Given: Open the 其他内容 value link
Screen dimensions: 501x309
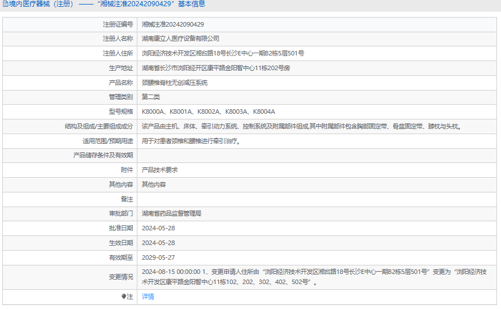Looking at the screenshot, I should coord(154,184).
